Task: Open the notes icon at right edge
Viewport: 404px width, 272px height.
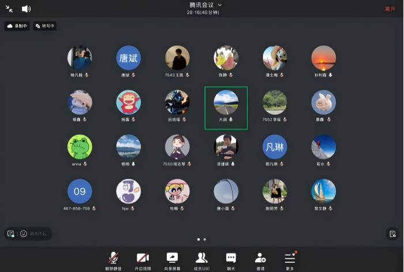Action: (392, 233)
